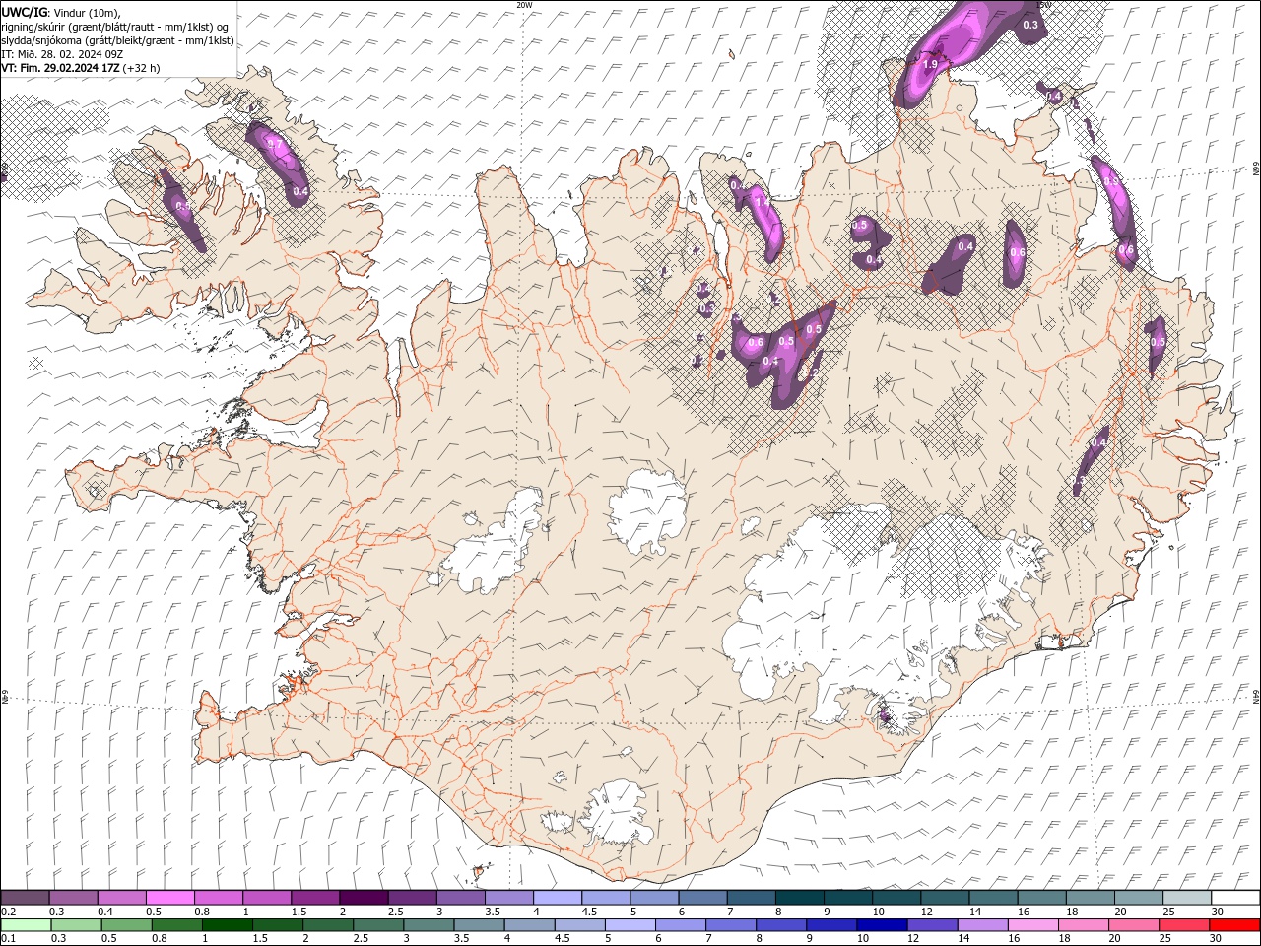Select the pale grey 25–30 swatch, upper legend
The width and height of the screenshot is (1261, 946).
pyautogui.click(x=1187, y=898)
